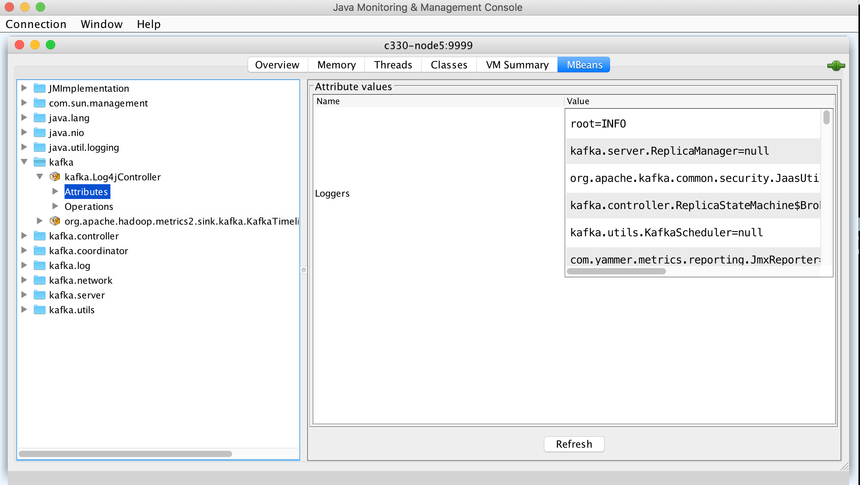Viewport: 860px width, 485px height.
Task: Click the green connection status plug icon
Action: 836,65
